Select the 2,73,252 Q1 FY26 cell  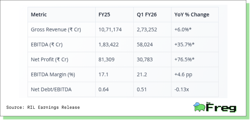(x=147, y=30)
